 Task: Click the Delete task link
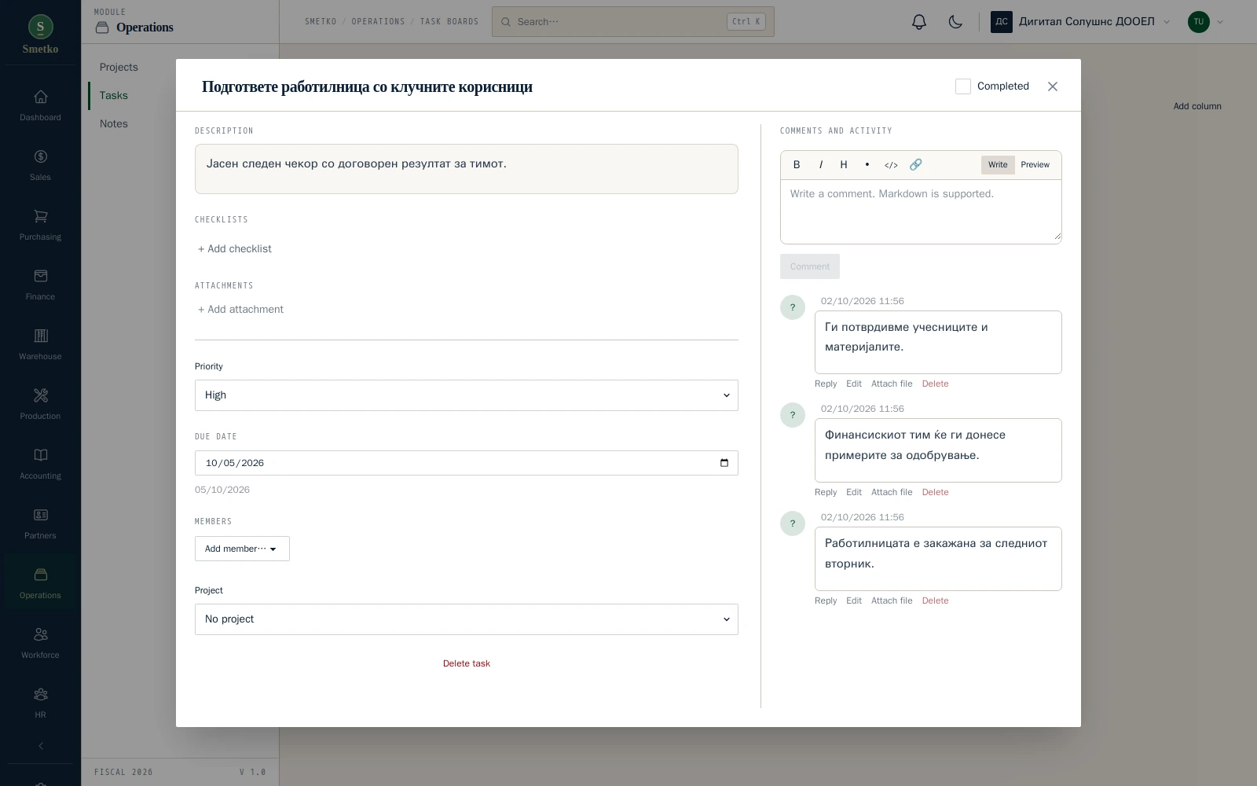467,663
